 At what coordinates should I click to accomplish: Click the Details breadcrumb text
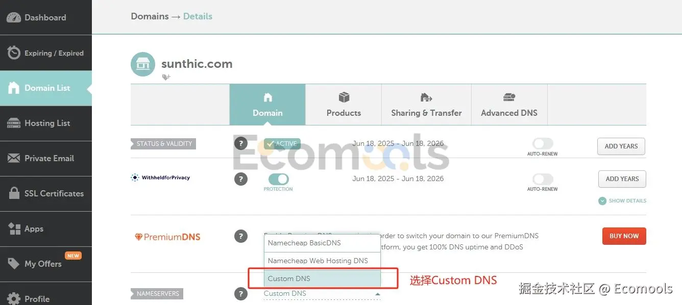click(198, 16)
